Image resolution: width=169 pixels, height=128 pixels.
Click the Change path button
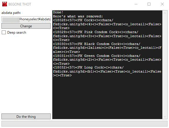tap(26, 26)
